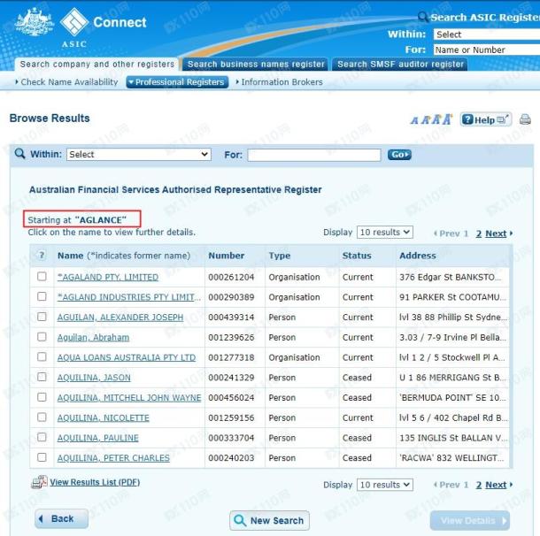Click the magnifier icon beside Within

(20, 153)
